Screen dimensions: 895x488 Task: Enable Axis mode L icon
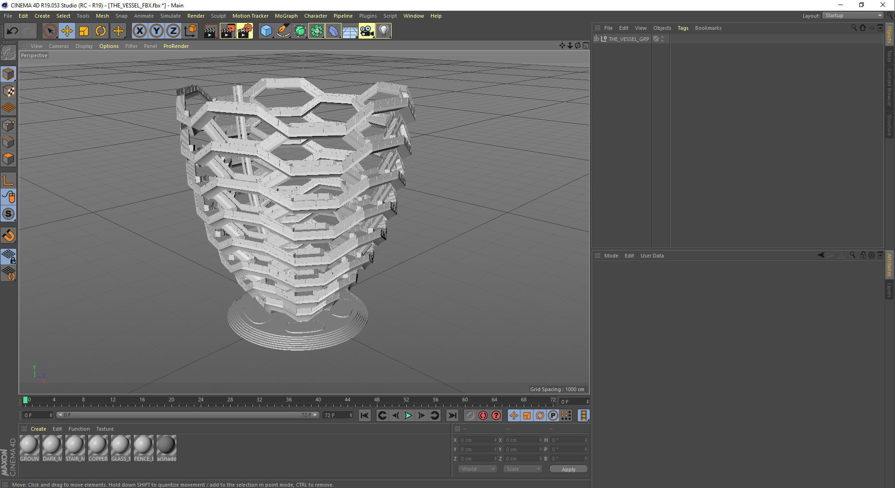click(8, 180)
